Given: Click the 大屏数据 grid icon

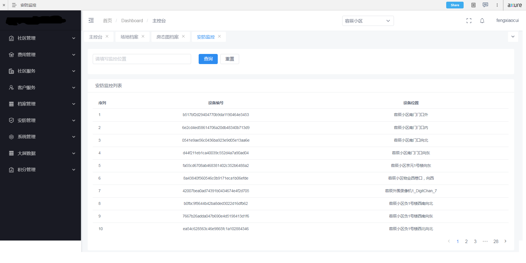Looking at the screenshot, I should 11,153.
